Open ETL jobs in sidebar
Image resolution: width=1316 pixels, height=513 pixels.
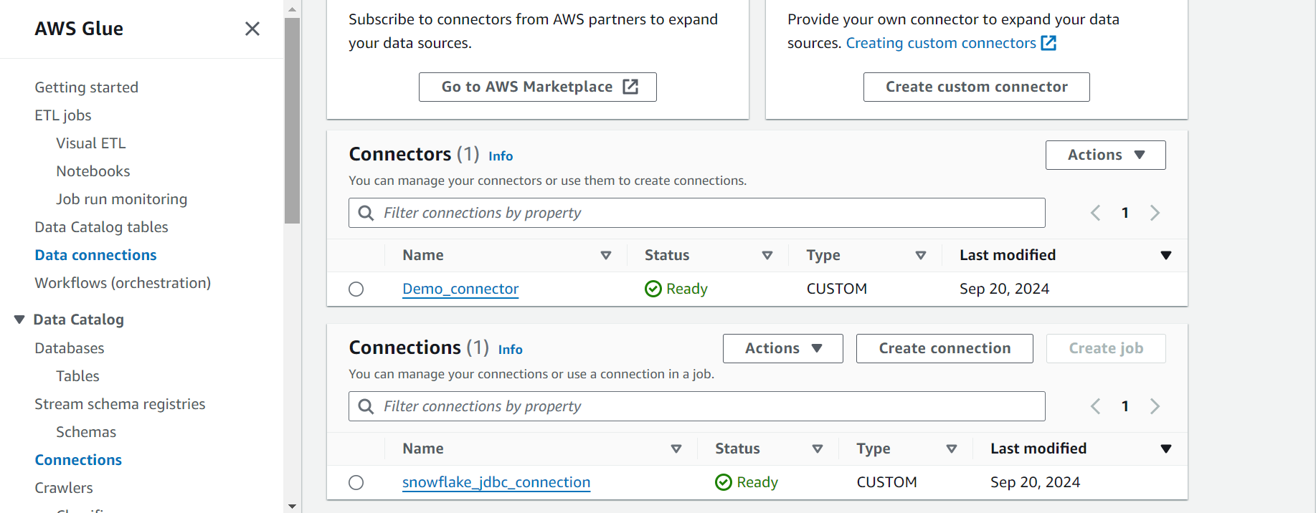(x=63, y=115)
